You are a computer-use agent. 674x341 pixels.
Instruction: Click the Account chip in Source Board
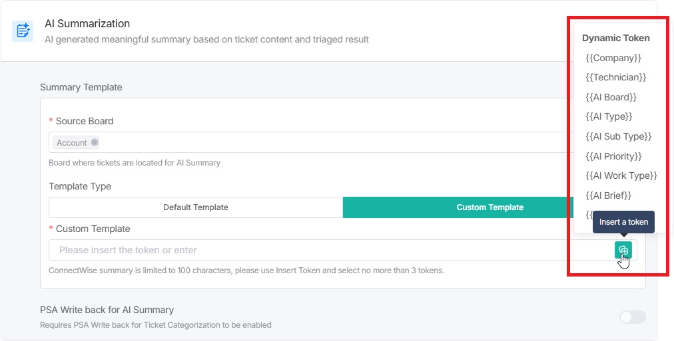pos(72,142)
